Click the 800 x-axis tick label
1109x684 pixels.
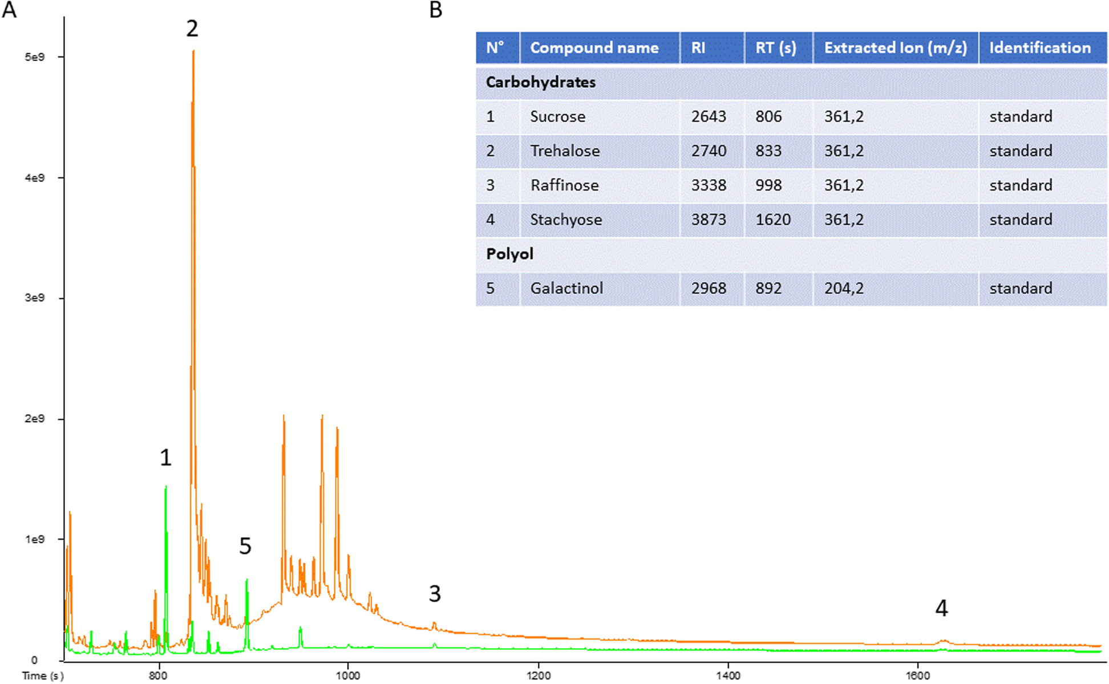158,676
